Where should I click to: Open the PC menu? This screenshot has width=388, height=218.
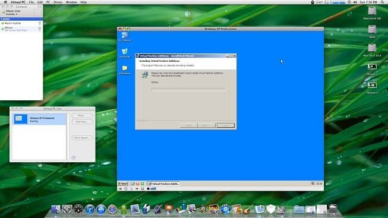(48, 2)
